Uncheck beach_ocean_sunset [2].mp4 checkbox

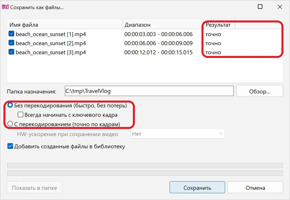tap(11, 43)
